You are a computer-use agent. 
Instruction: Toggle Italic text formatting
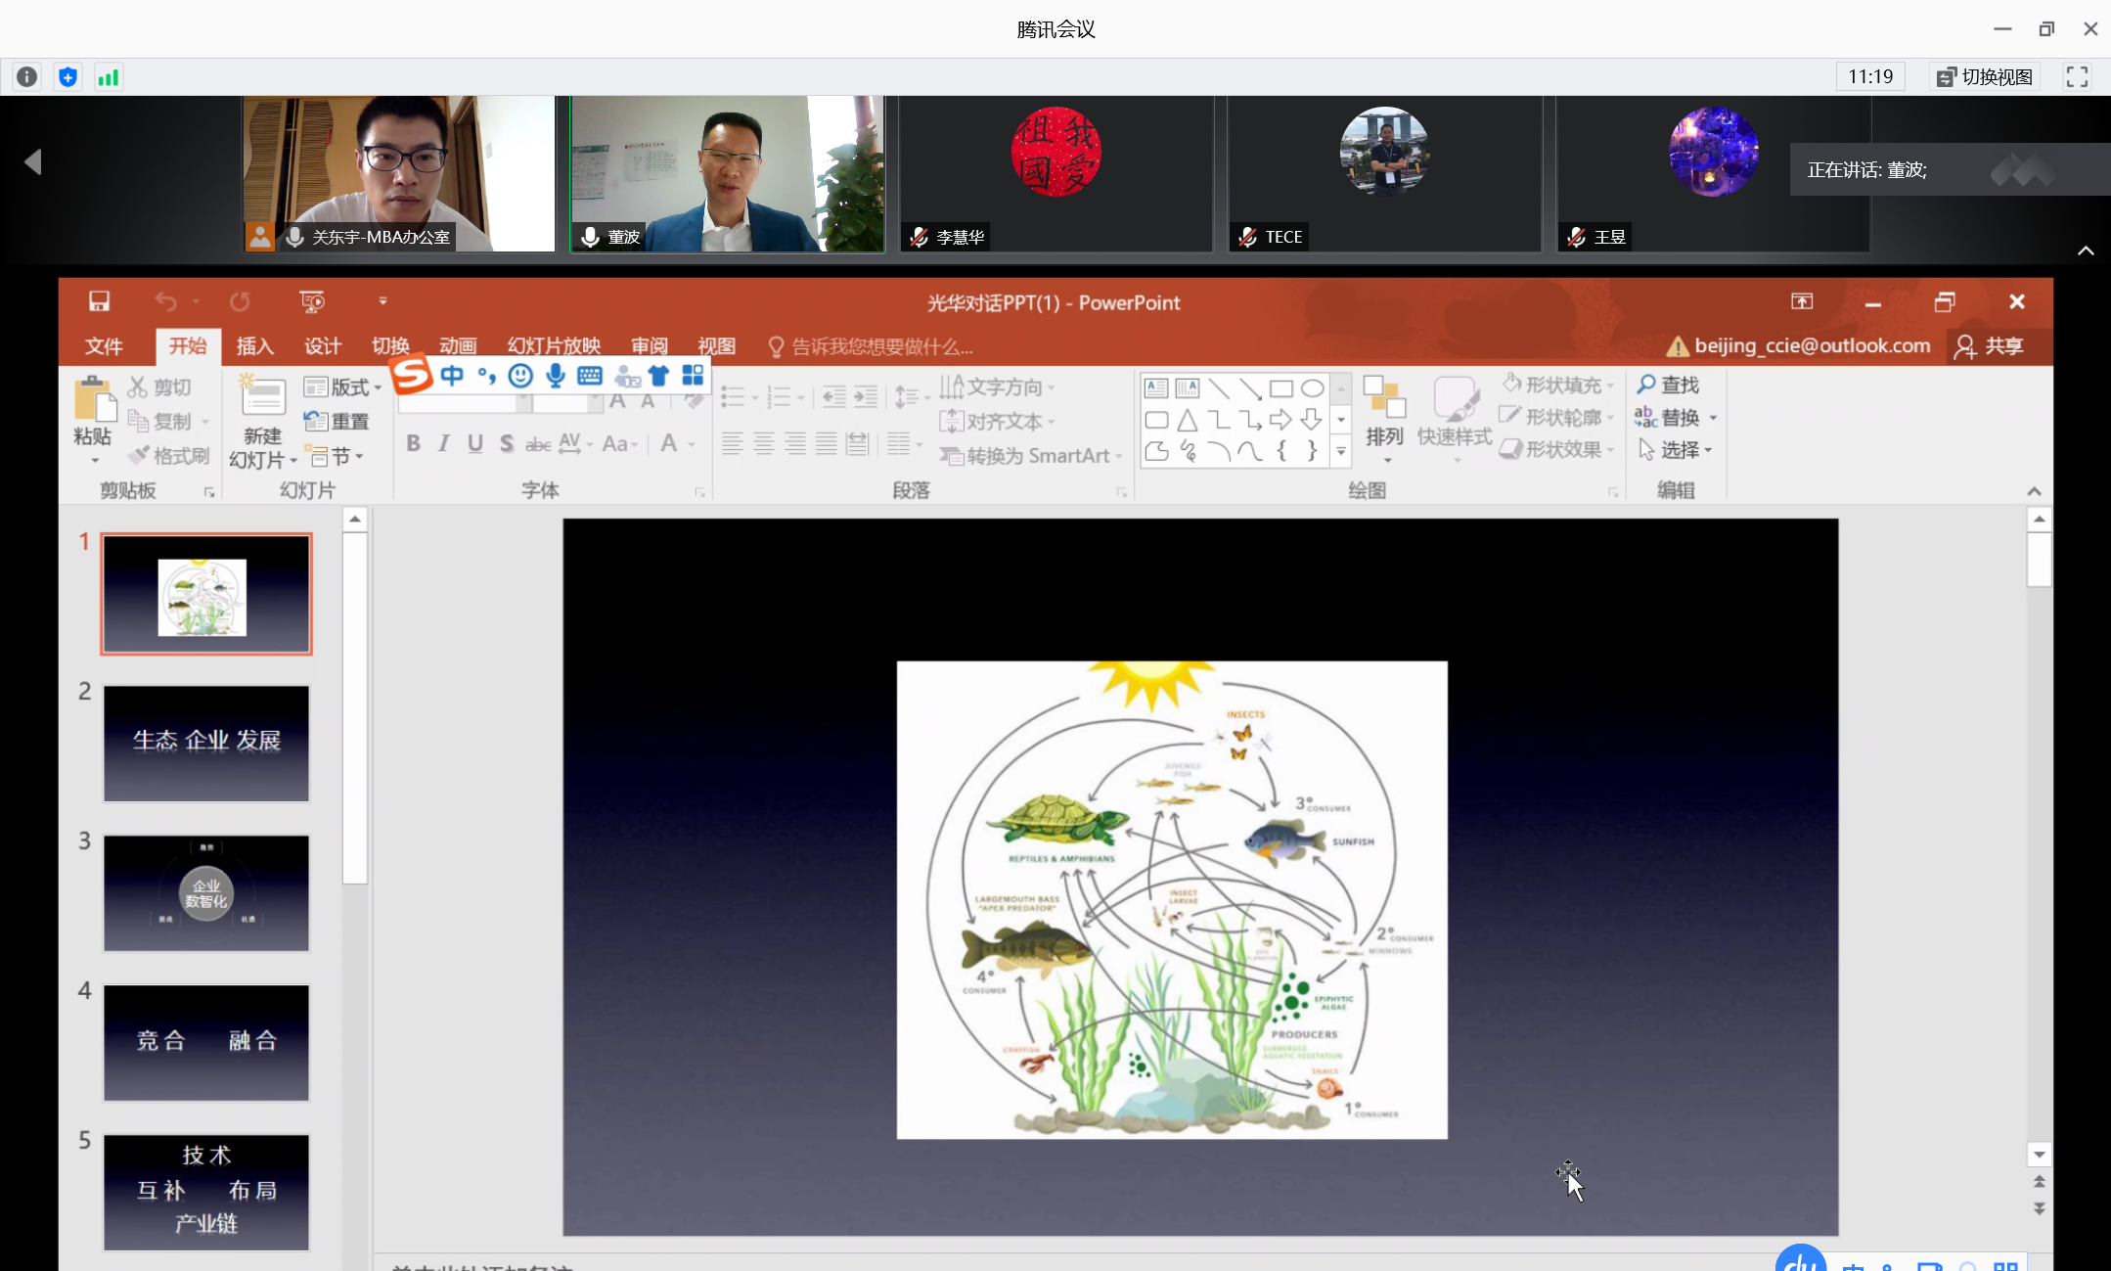[444, 444]
